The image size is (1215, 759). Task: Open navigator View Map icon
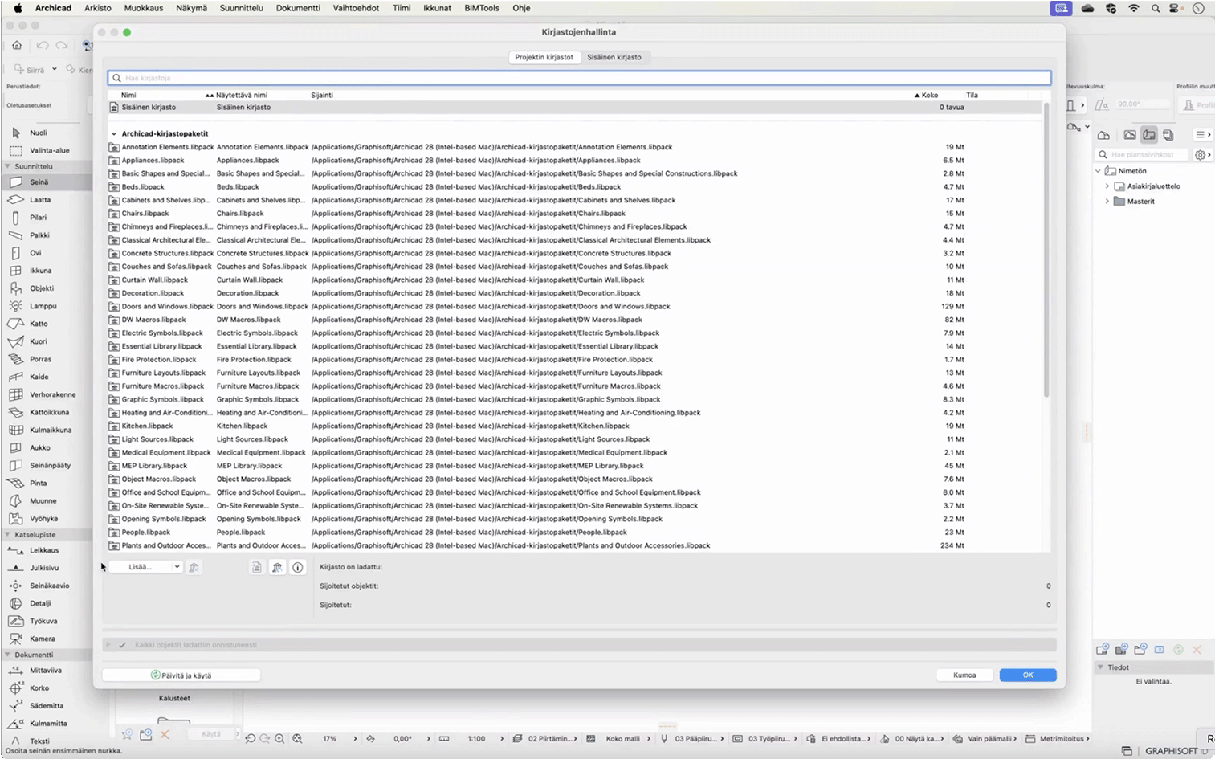point(1130,135)
